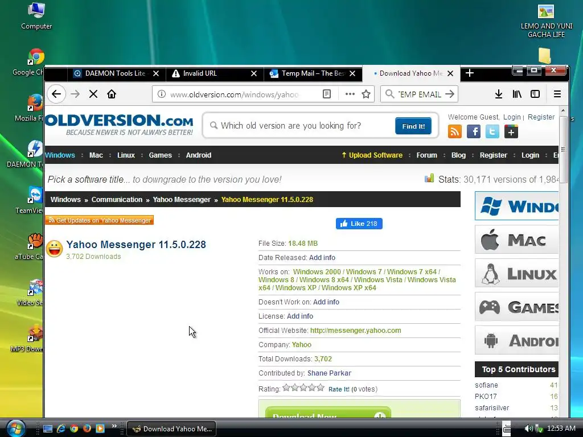
Task: Open contributor Shane Parkar link
Action: [x=329, y=373]
